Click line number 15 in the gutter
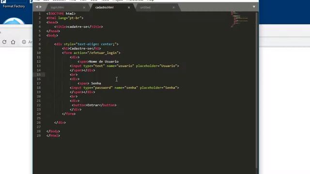Viewport: 310px width, 174px height. [39, 74]
